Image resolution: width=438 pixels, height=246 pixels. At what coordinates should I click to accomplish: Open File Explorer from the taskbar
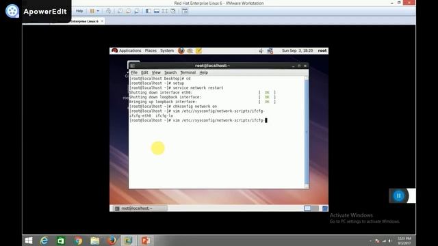[x=94, y=241]
